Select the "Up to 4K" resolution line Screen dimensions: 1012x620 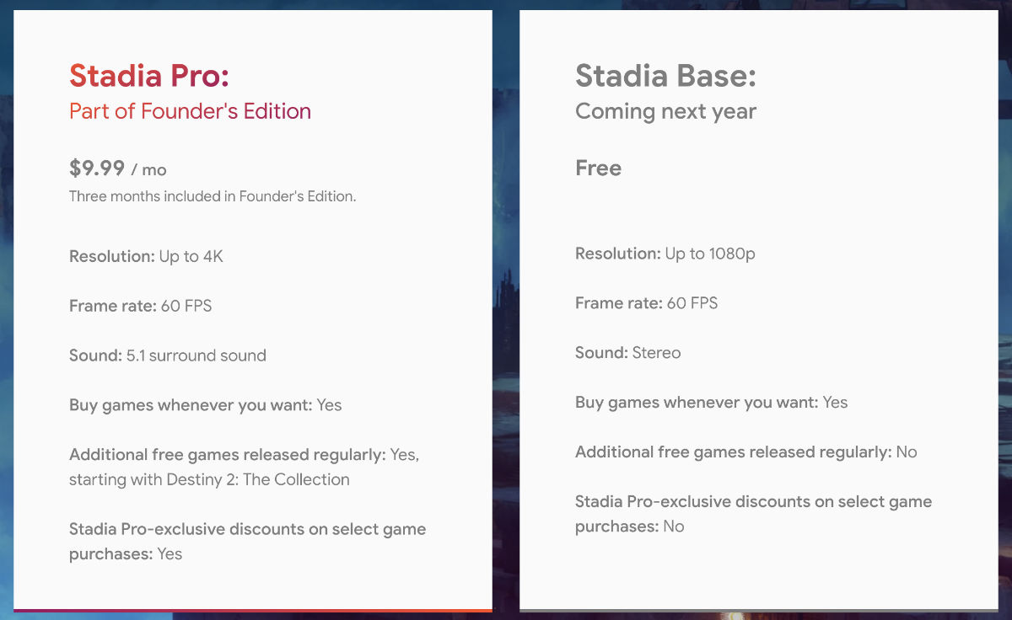pyautogui.click(x=146, y=256)
